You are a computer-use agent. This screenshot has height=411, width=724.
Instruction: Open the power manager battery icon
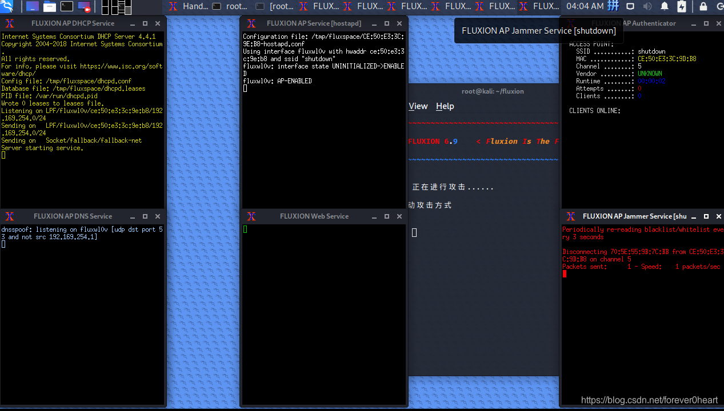682,7
